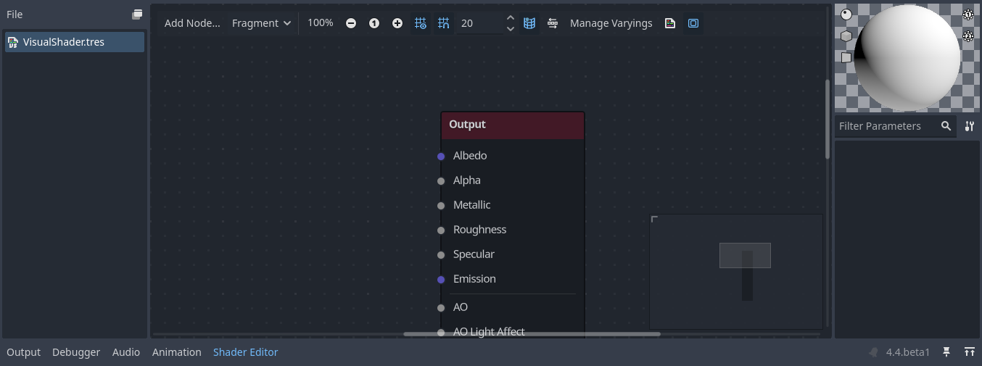Open the Audio bottom panel
Viewport: 982px width, 366px height.
[126, 352]
